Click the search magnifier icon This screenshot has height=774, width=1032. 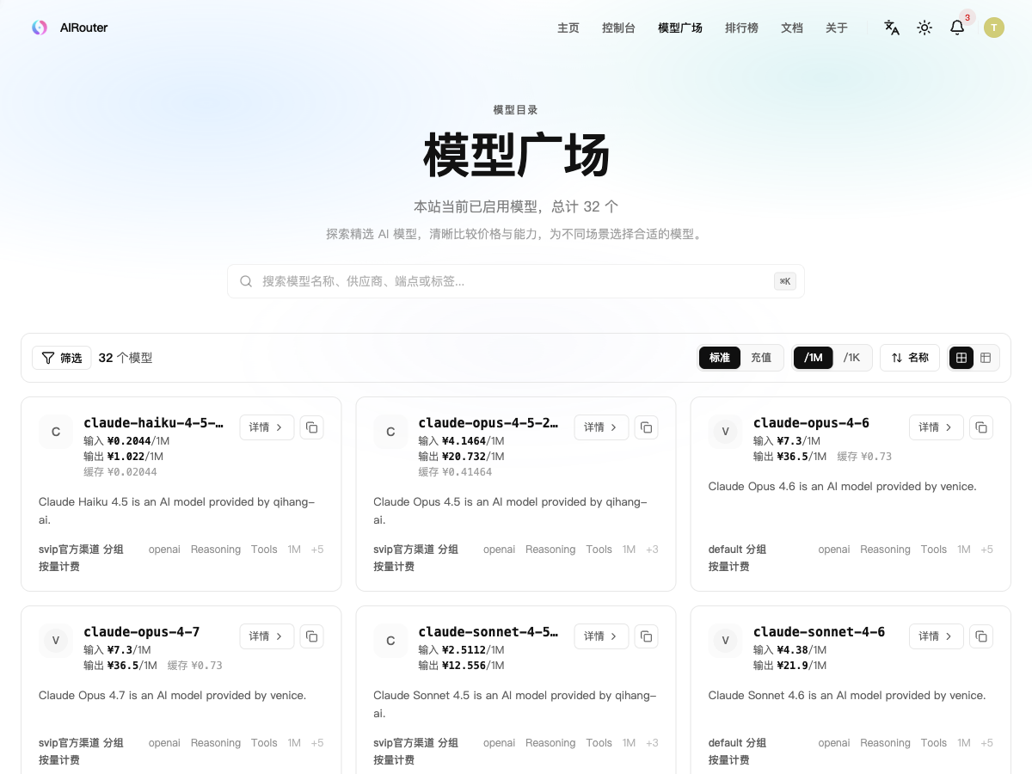246,281
